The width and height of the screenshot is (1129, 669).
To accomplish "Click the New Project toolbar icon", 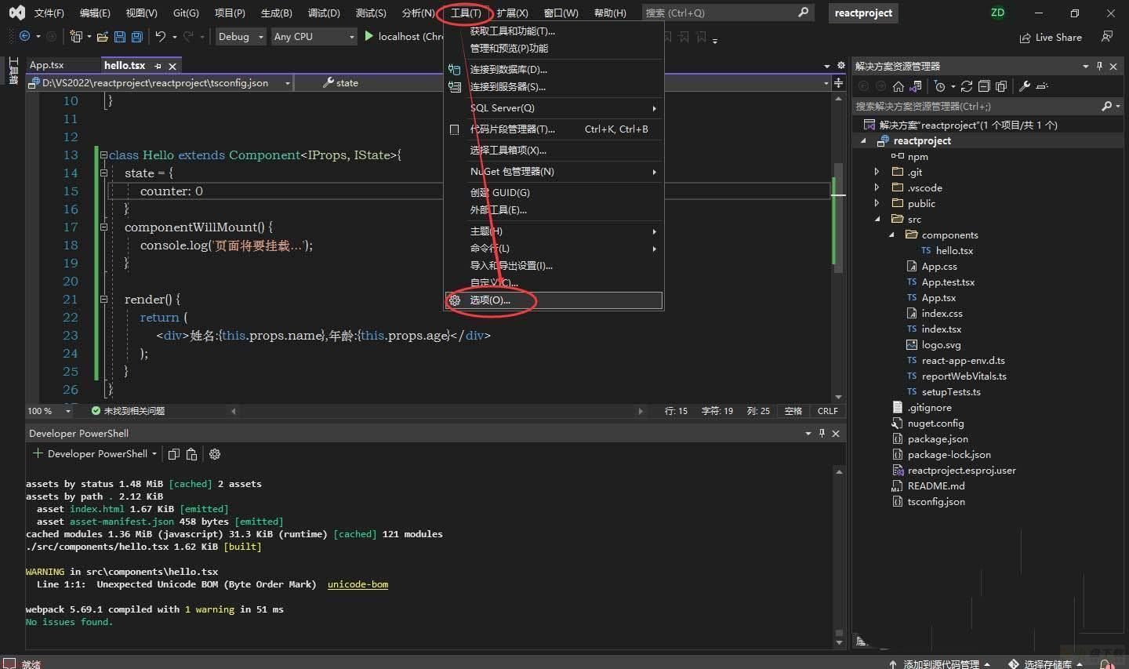I will 76,36.
